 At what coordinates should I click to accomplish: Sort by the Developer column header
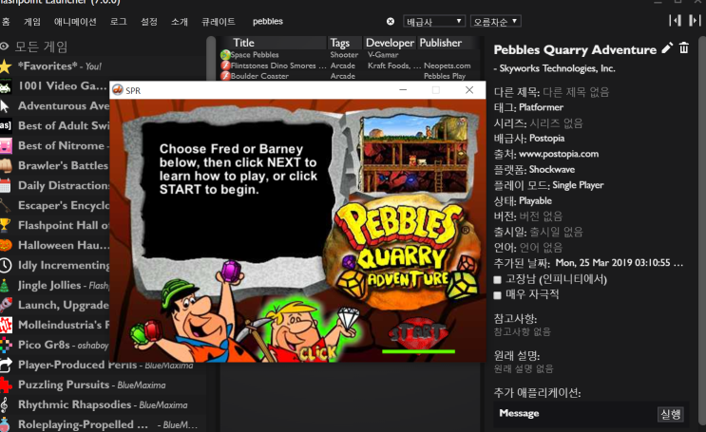pos(390,43)
